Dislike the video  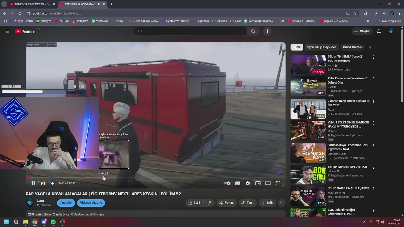click(209, 203)
